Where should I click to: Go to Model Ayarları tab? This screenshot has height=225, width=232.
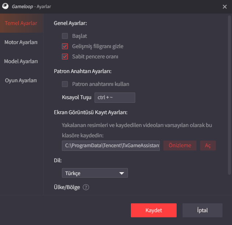tap(21, 61)
